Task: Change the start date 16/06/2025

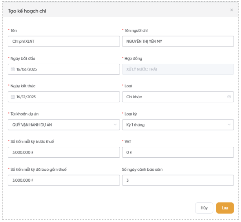Action: pyautogui.click(x=64, y=69)
